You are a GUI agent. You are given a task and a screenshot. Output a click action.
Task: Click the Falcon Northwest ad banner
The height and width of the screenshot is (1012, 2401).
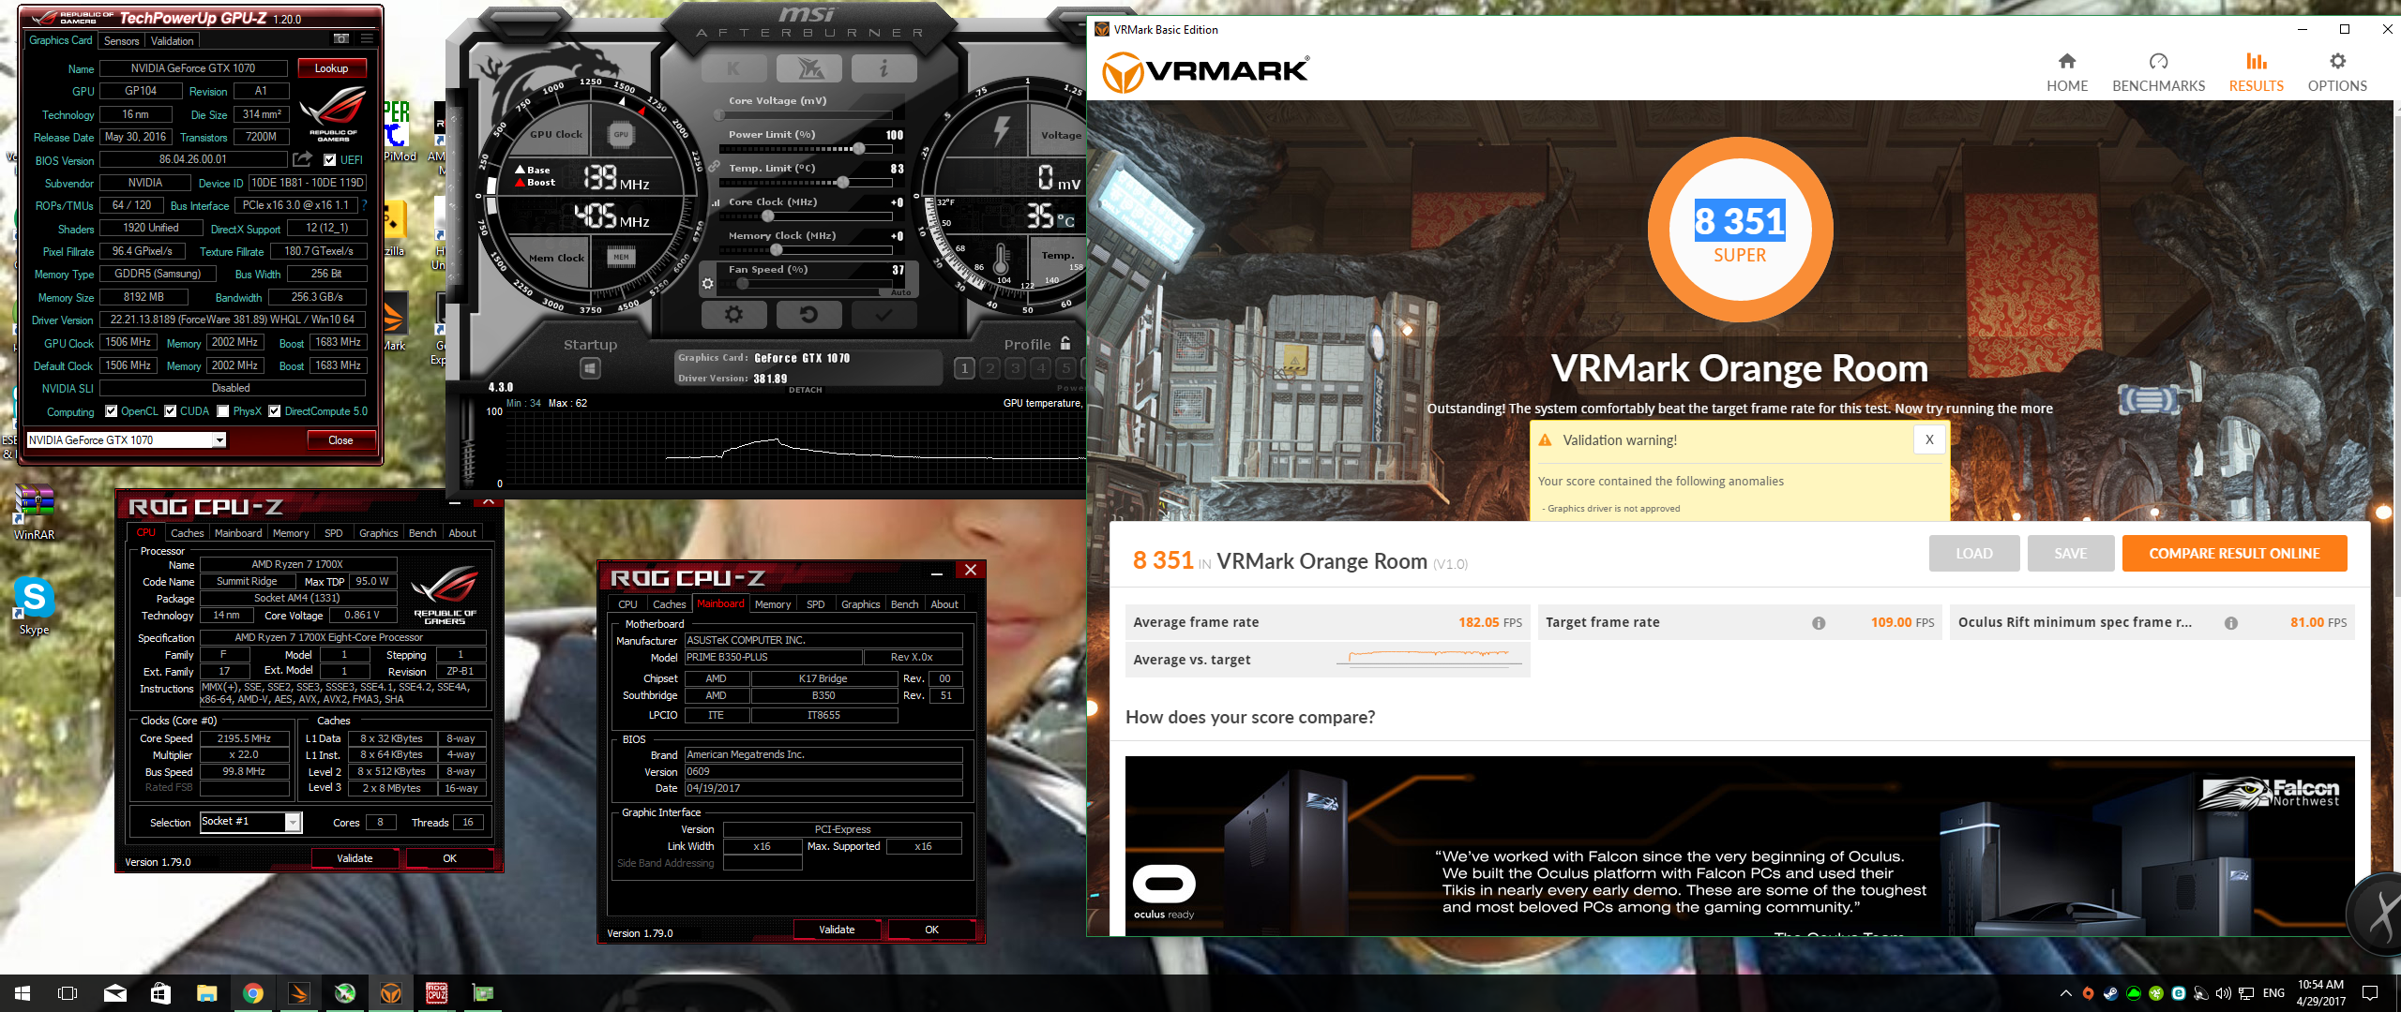(1739, 845)
